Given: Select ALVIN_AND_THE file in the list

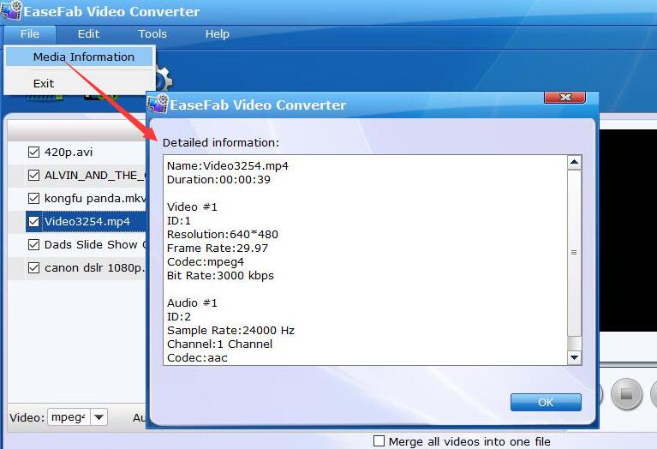Looking at the screenshot, I should tap(95, 176).
